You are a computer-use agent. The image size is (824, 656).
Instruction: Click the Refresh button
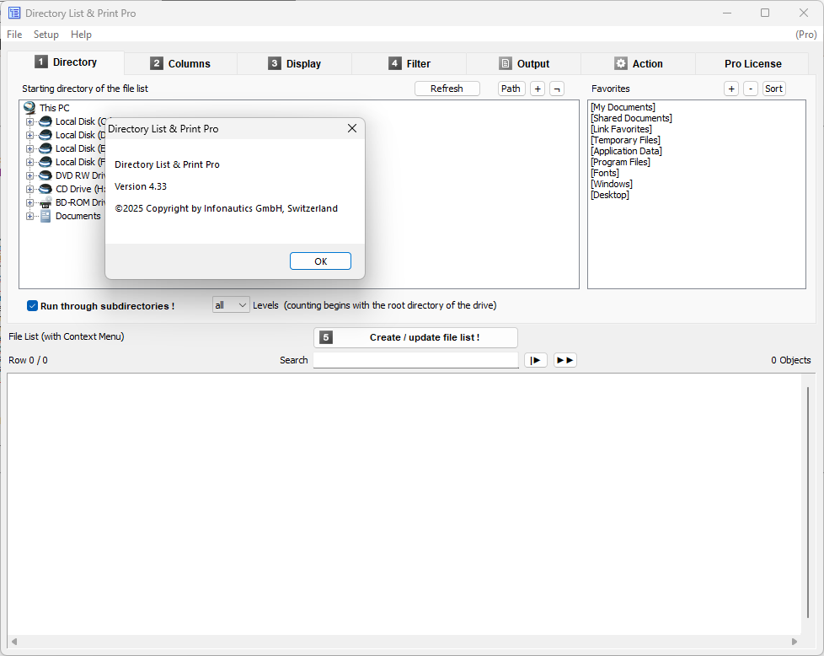[x=447, y=89]
